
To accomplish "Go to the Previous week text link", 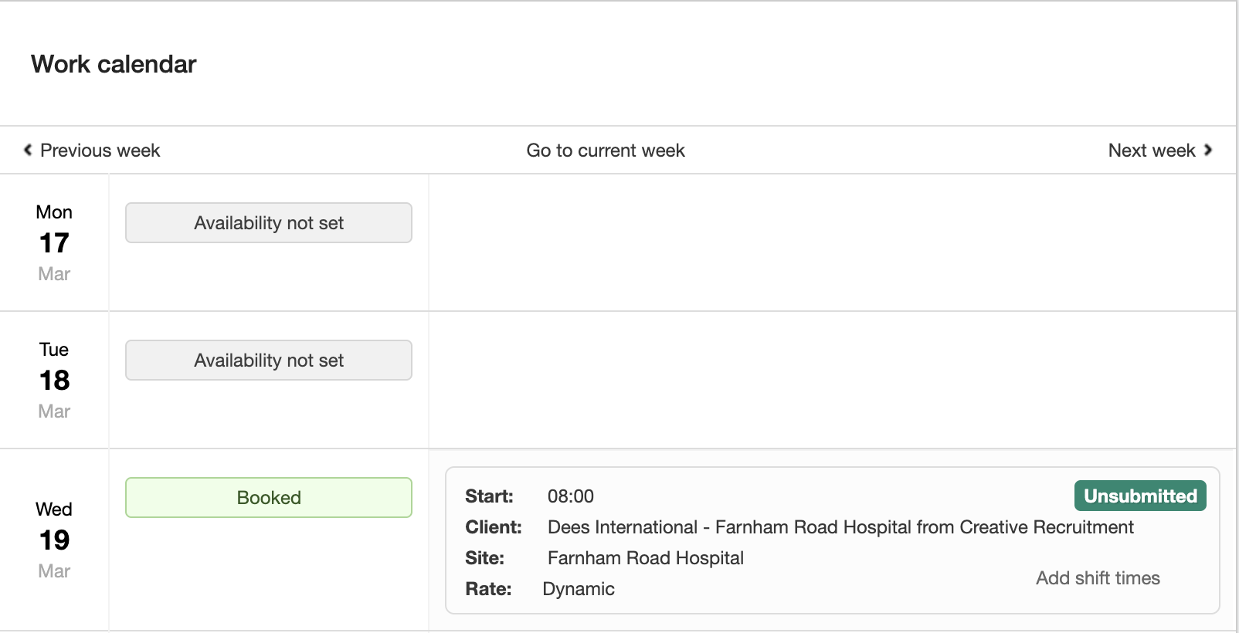I will (100, 151).
